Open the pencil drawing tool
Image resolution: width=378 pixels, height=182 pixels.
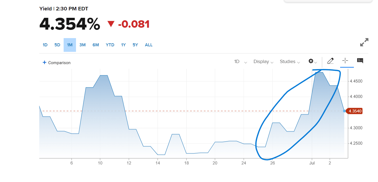(330, 61)
